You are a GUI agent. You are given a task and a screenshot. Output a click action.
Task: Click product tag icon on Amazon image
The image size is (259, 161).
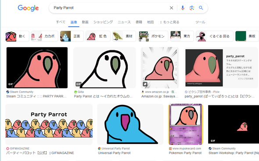tap(145, 84)
